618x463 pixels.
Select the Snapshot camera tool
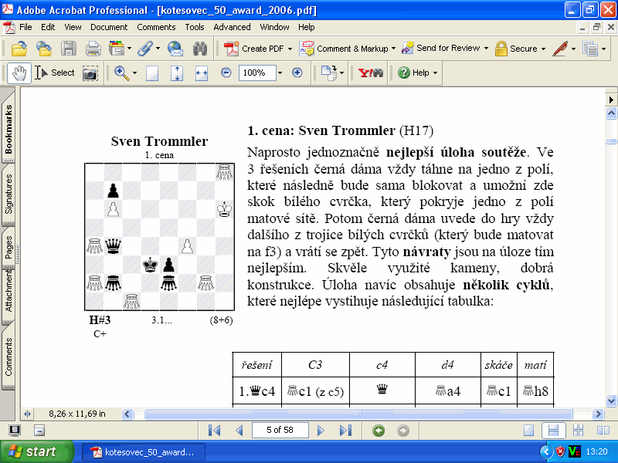coord(90,73)
